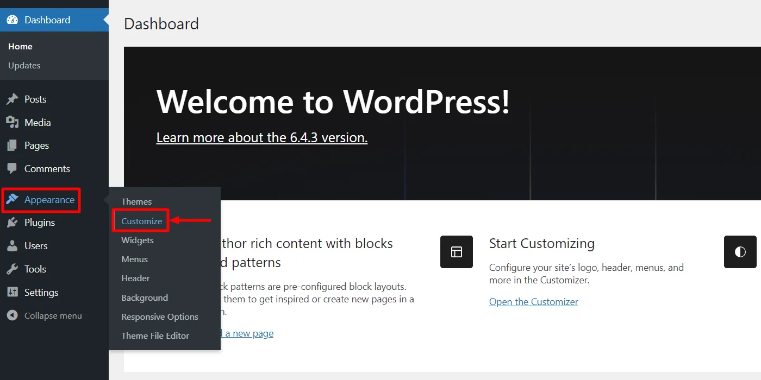
Task: Click the layout icon beside Start Customizing
Action: [x=457, y=252]
